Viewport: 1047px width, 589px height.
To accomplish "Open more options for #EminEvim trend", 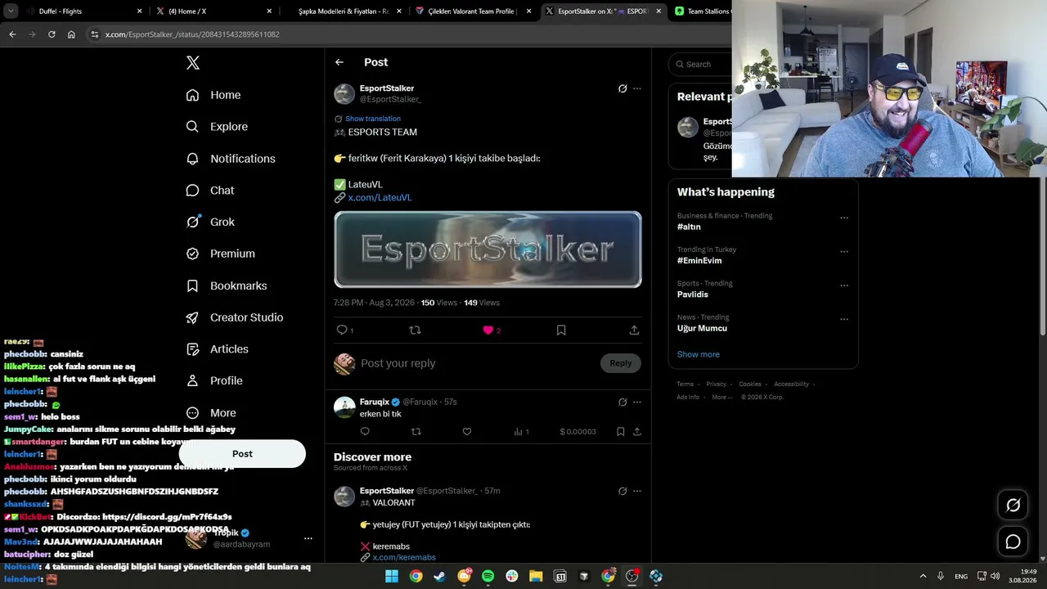I will point(844,251).
